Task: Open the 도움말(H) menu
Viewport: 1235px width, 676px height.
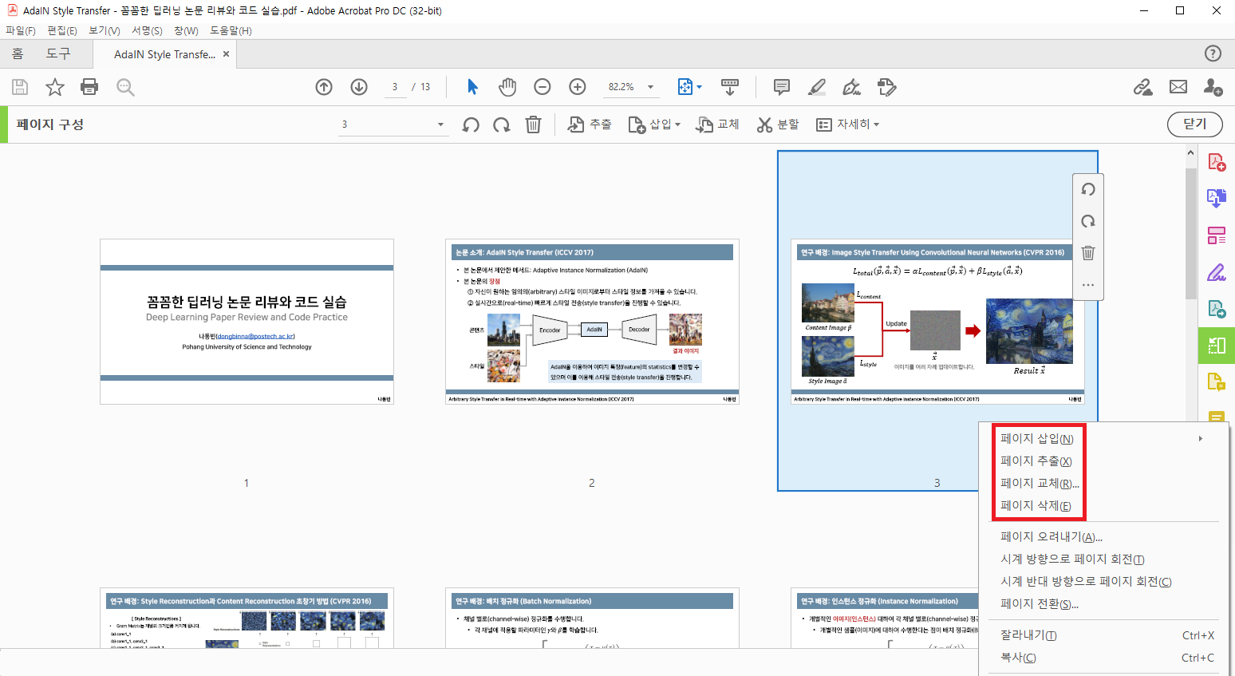Action: coord(231,31)
